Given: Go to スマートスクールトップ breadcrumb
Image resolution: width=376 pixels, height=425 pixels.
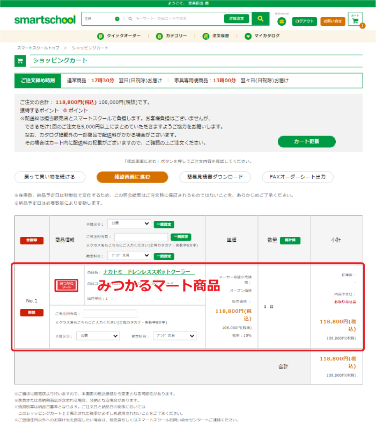Looking at the screenshot, I should (38, 48).
